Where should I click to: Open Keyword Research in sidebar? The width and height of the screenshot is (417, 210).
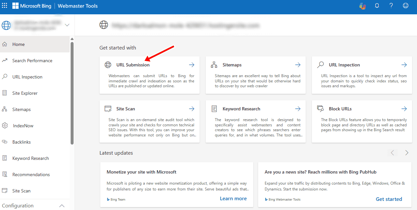pos(35,158)
